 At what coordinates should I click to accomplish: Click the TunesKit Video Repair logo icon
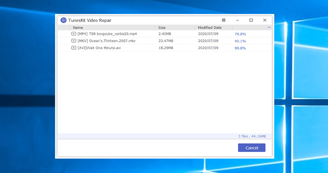pos(63,20)
